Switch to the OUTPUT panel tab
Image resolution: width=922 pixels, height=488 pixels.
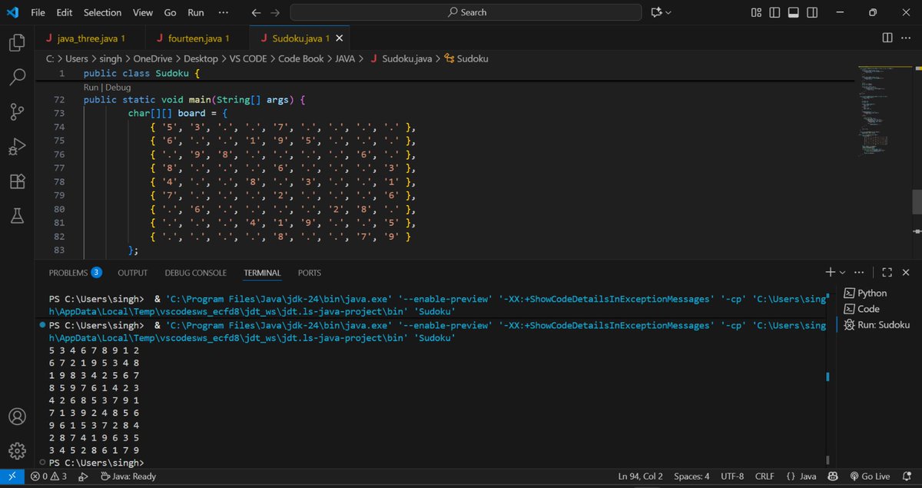[132, 273]
